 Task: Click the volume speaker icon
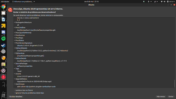(x=165, y=2)
